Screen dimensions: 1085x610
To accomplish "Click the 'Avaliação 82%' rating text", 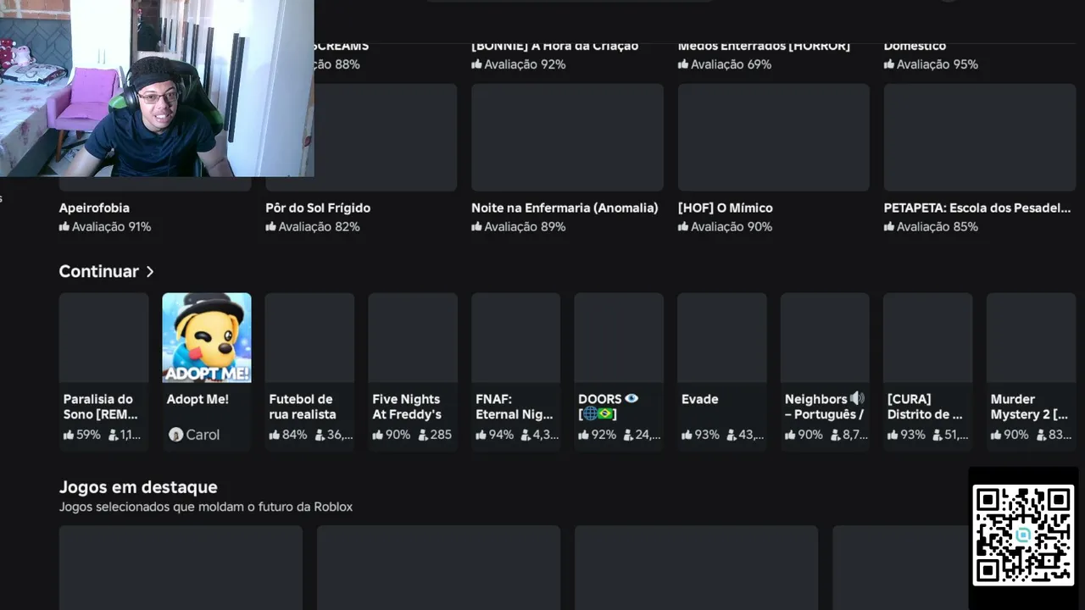I will click(320, 227).
